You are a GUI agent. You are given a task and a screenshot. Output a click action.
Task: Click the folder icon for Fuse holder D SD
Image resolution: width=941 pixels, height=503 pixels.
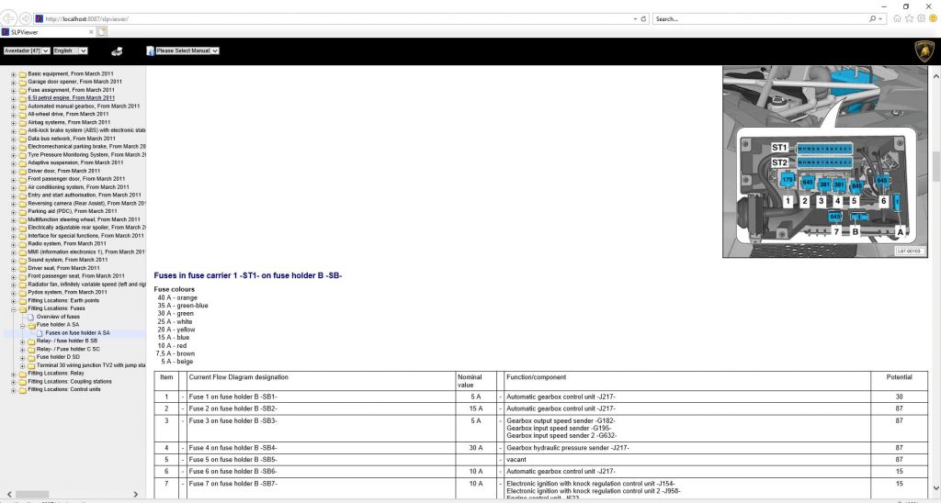pyautogui.click(x=31, y=357)
